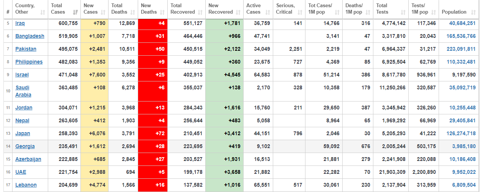
Task: Sort by Population column arrows
Action: pyautogui.click(x=473, y=12)
